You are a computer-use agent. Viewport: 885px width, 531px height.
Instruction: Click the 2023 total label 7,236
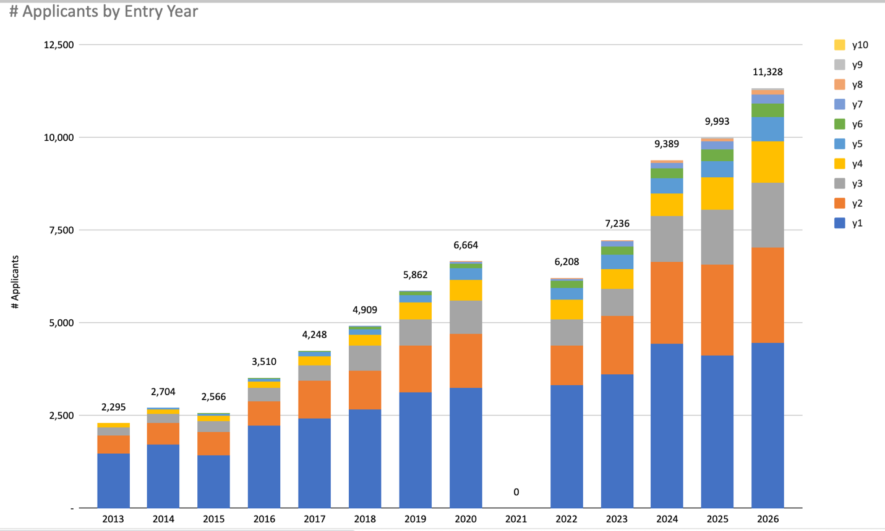617,224
